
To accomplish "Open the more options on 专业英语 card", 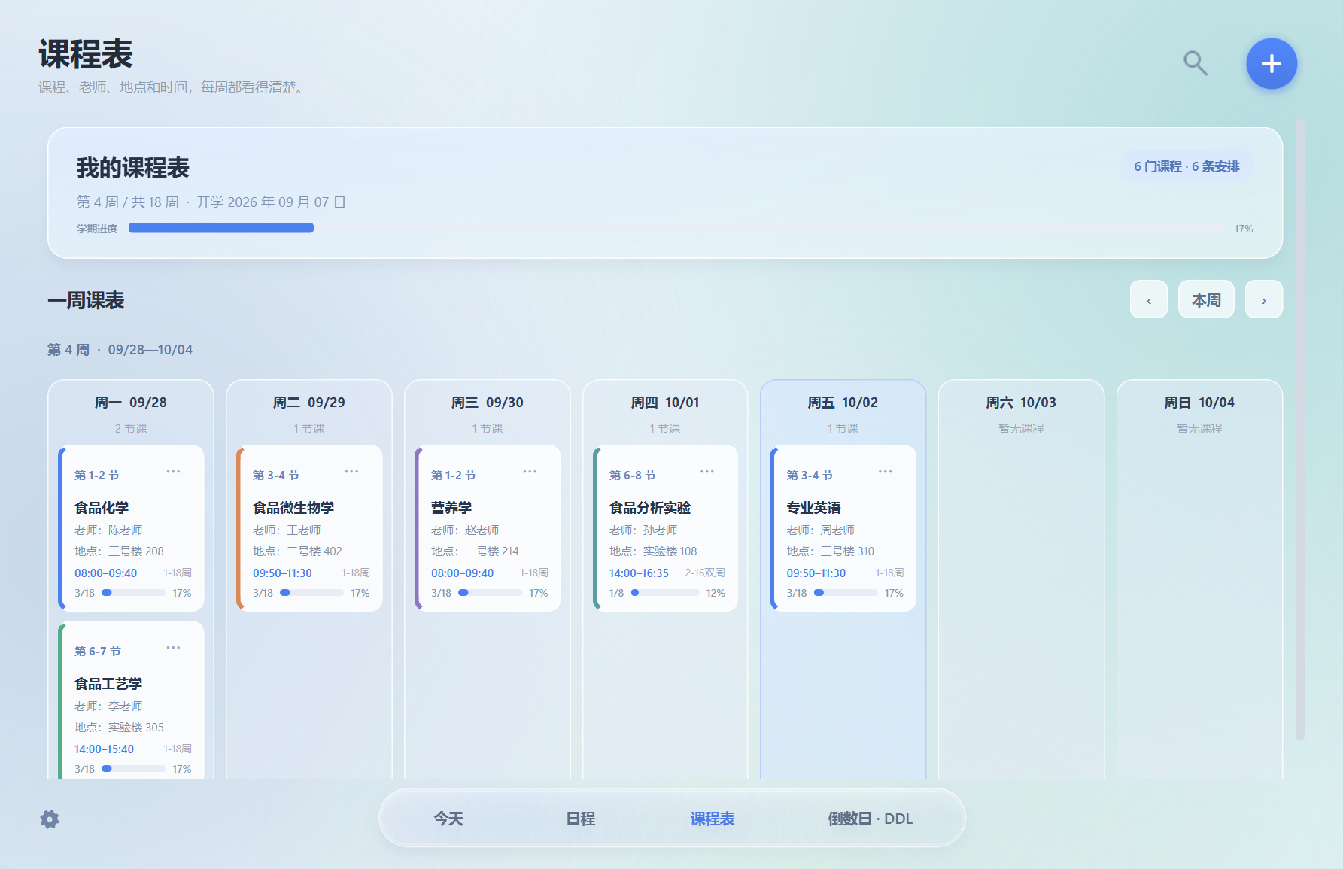I will click(x=886, y=472).
